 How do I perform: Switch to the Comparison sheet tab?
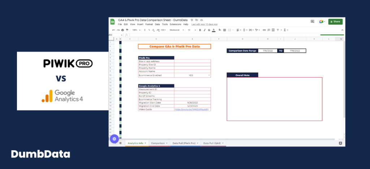159,143
